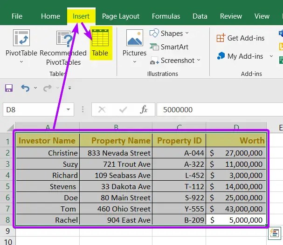Click the Name Box showing D8
Image resolution: width=283 pixels, height=245 pixels.
(38, 109)
